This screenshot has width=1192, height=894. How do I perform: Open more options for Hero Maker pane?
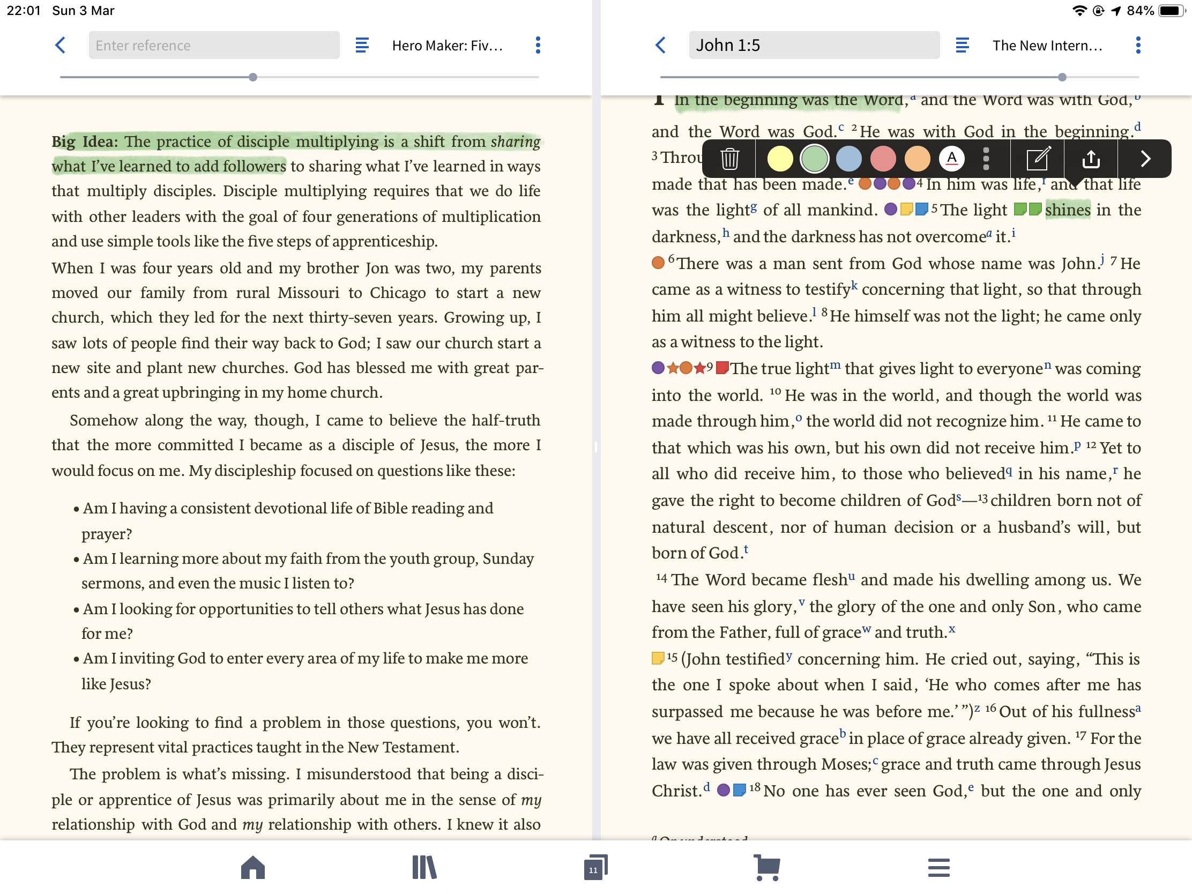pos(538,45)
